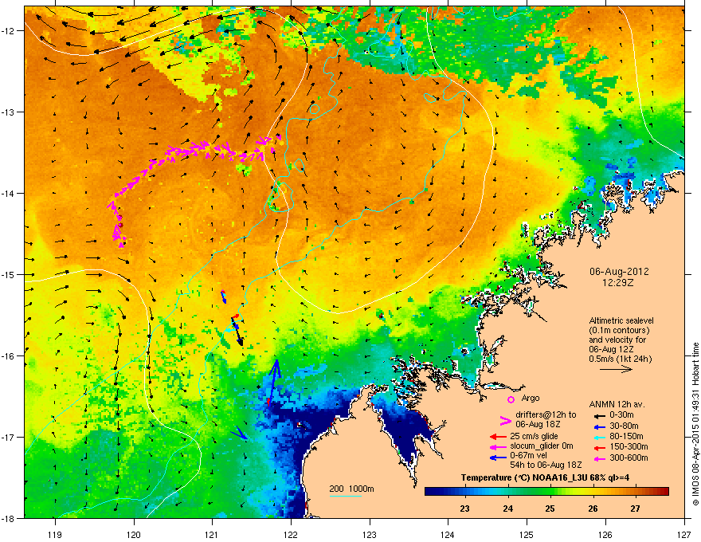Image resolution: width=701 pixels, height=542 pixels.
Task: Click the 300-600m depth label
Action: 629,458
